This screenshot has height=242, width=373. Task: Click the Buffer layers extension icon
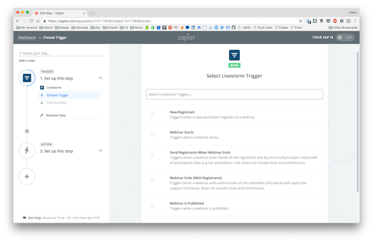pyautogui.click(x=321, y=21)
